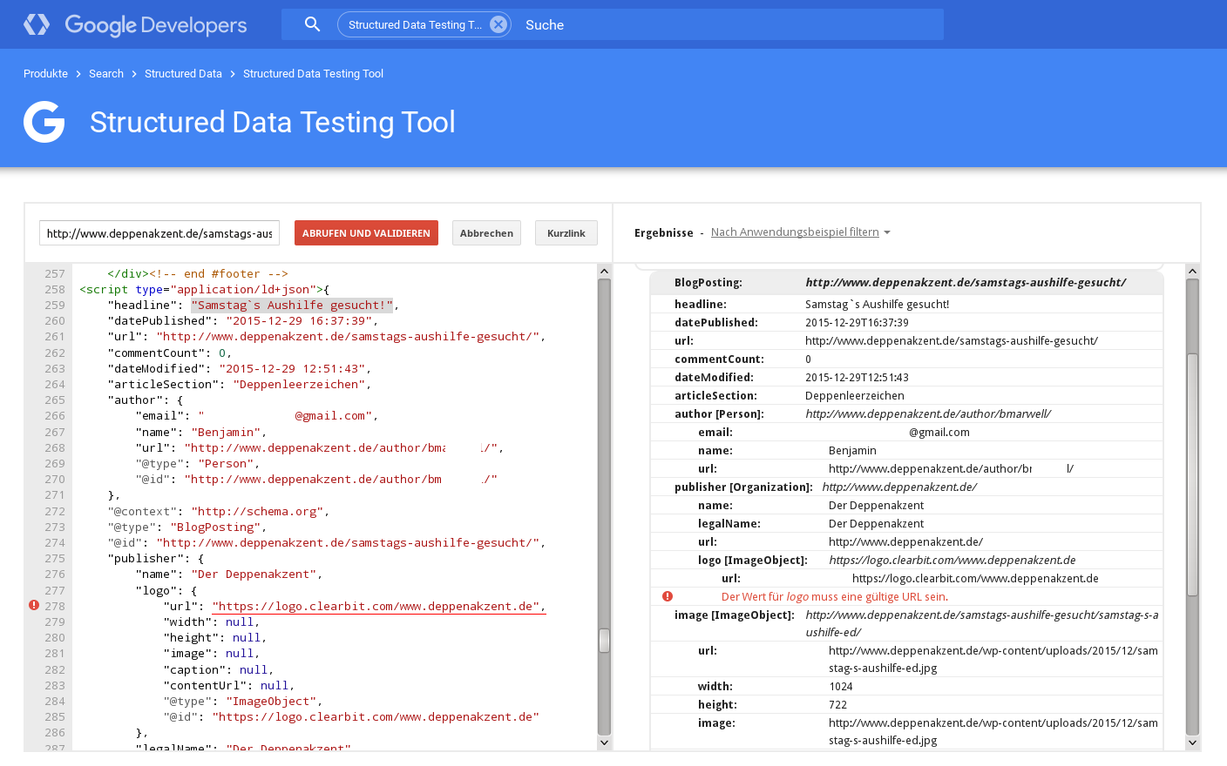This screenshot has width=1227, height=766.
Task: Click line 258 script tag in code
Action: pyautogui.click(x=205, y=289)
